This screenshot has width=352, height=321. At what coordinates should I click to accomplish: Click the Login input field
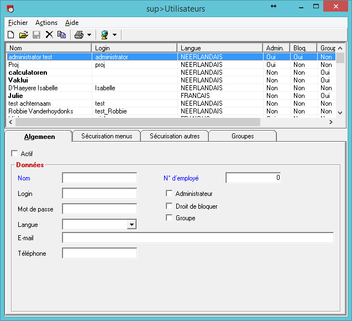(99, 193)
